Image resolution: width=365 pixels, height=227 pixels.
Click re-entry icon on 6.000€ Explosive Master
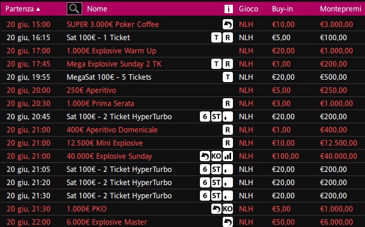click(x=228, y=222)
